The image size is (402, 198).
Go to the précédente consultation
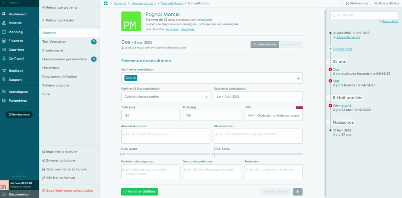(265, 45)
